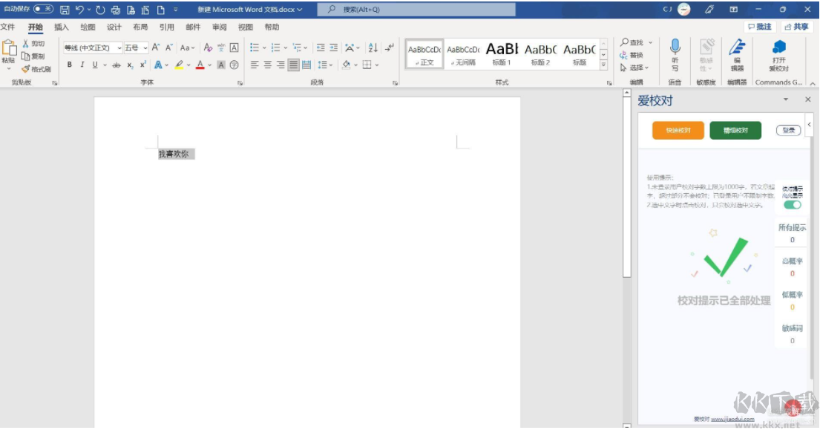The width and height of the screenshot is (820, 430).
Task: Open the Change Case Aa dropdown
Action: [x=187, y=48]
